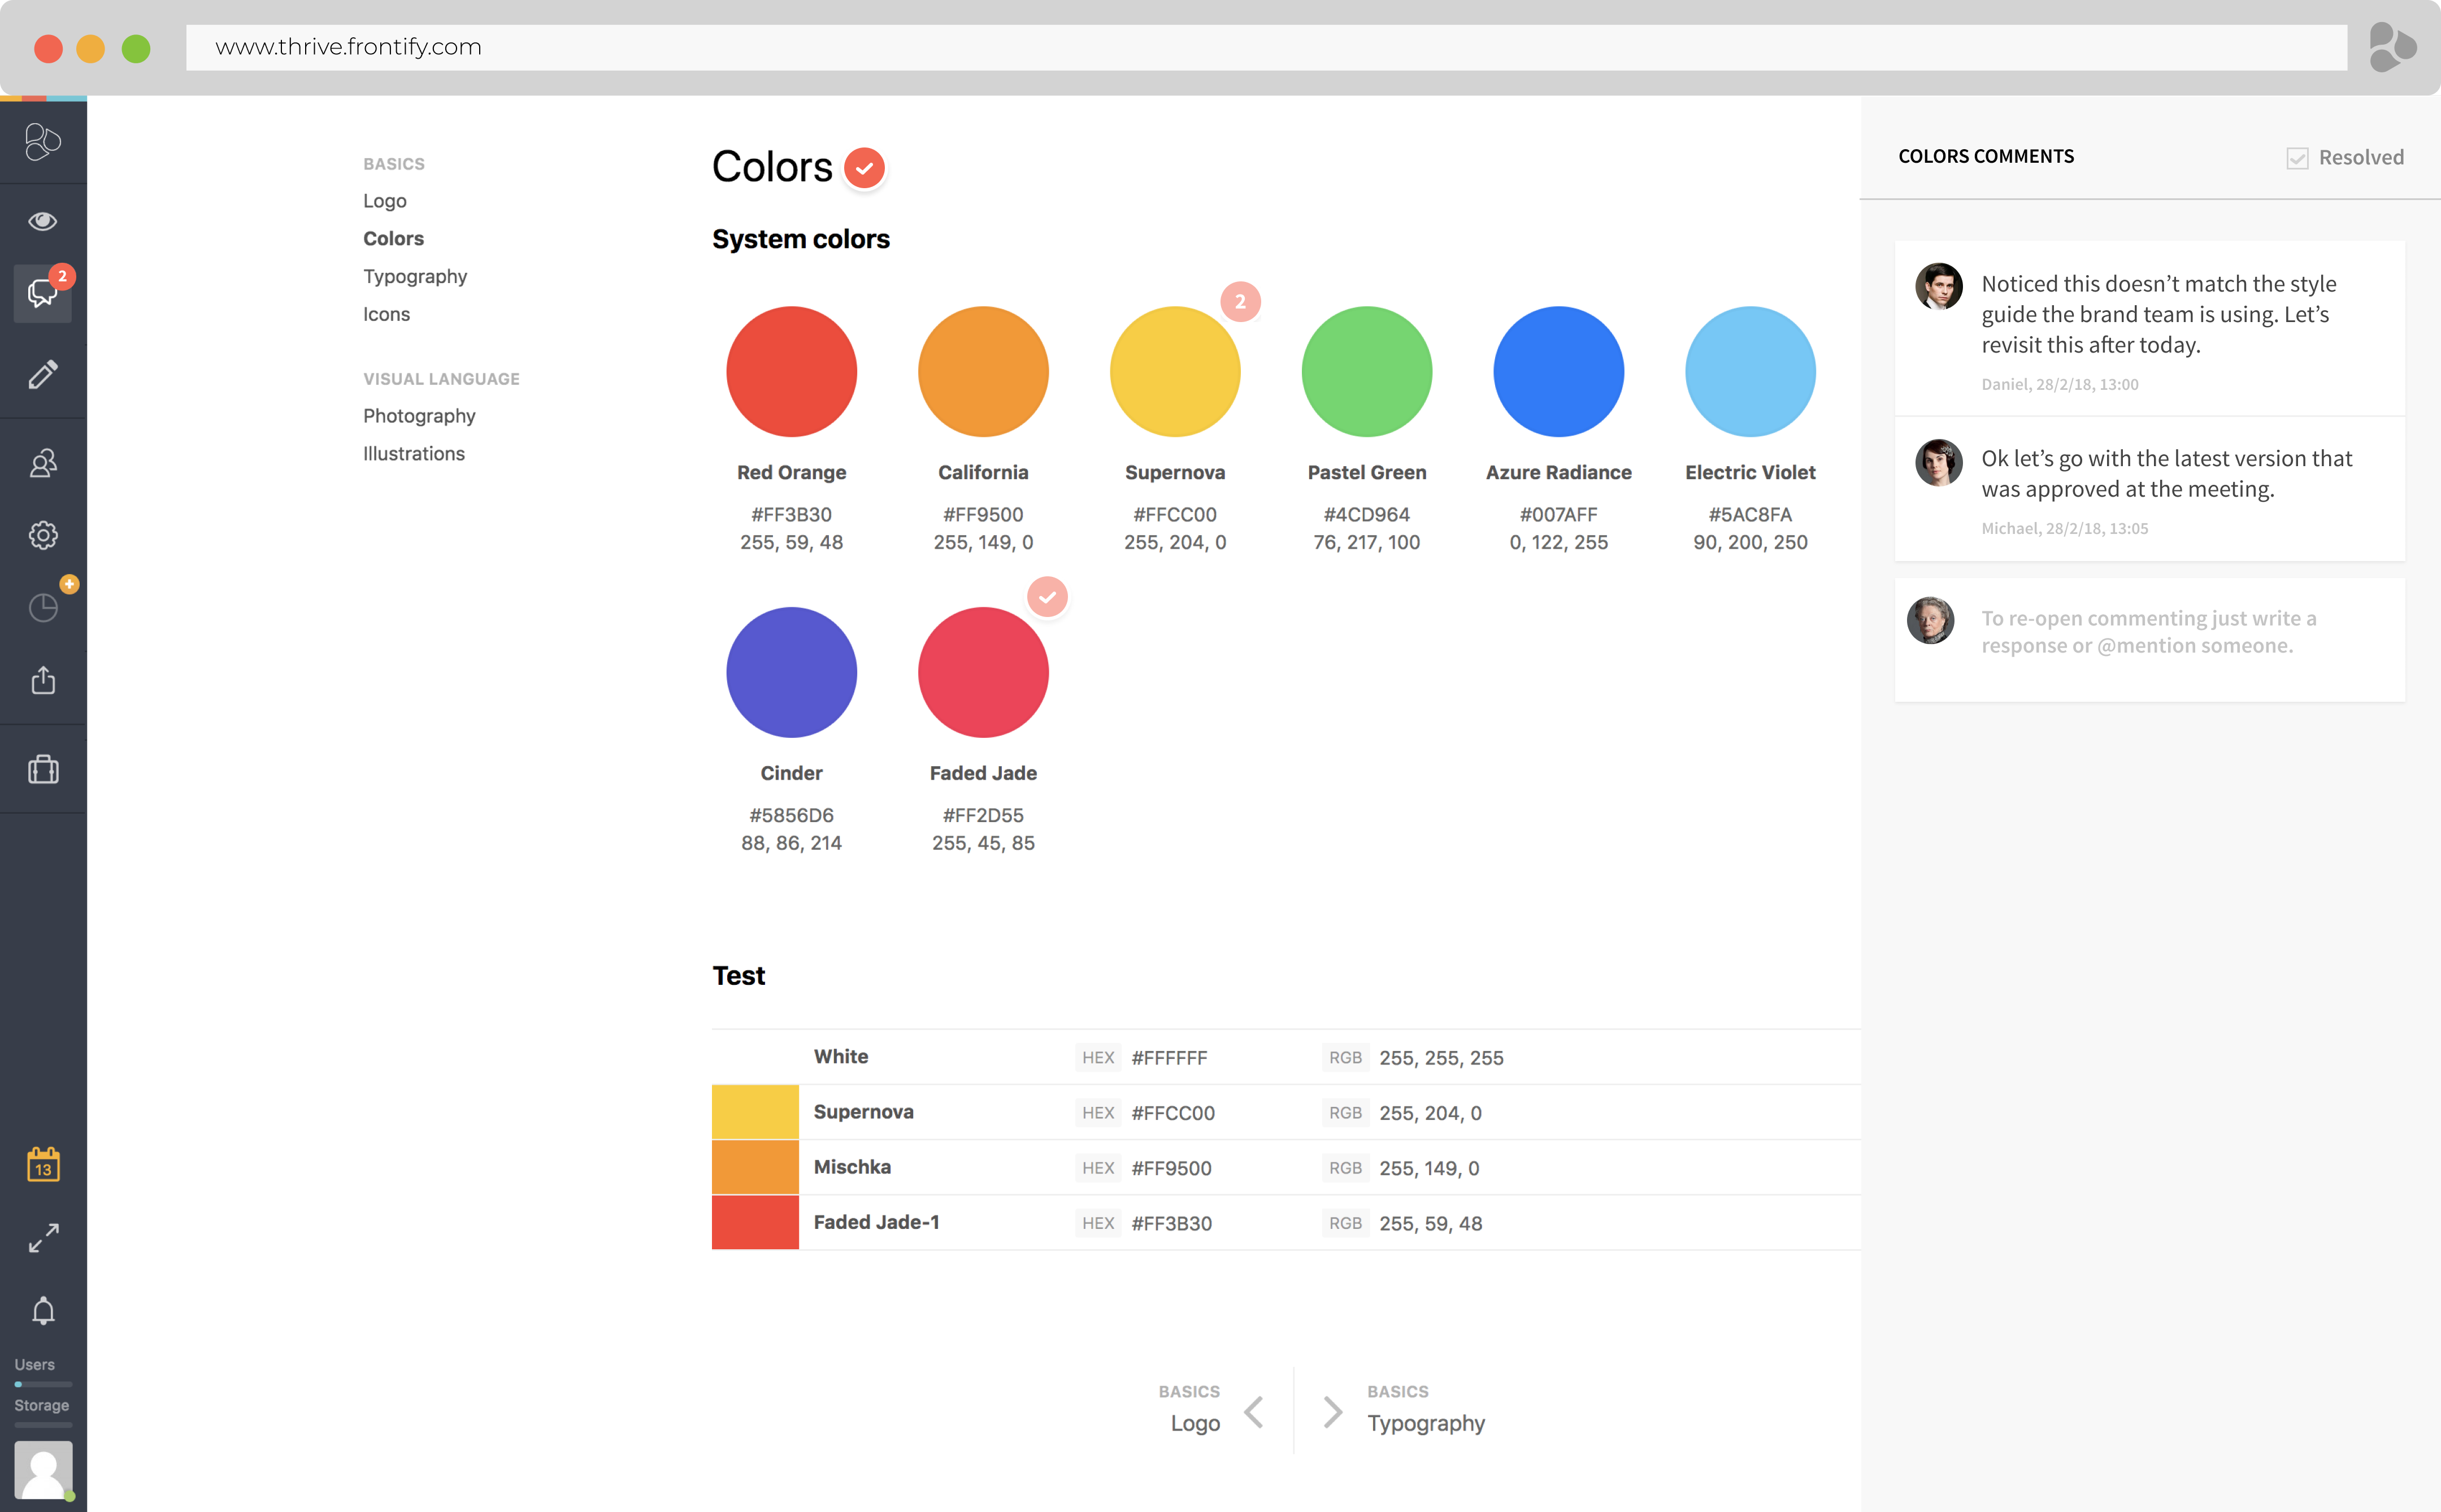The width and height of the screenshot is (2441, 1512).
Task: Click Michael's avatar in the comments
Action: coord(1938,462)
